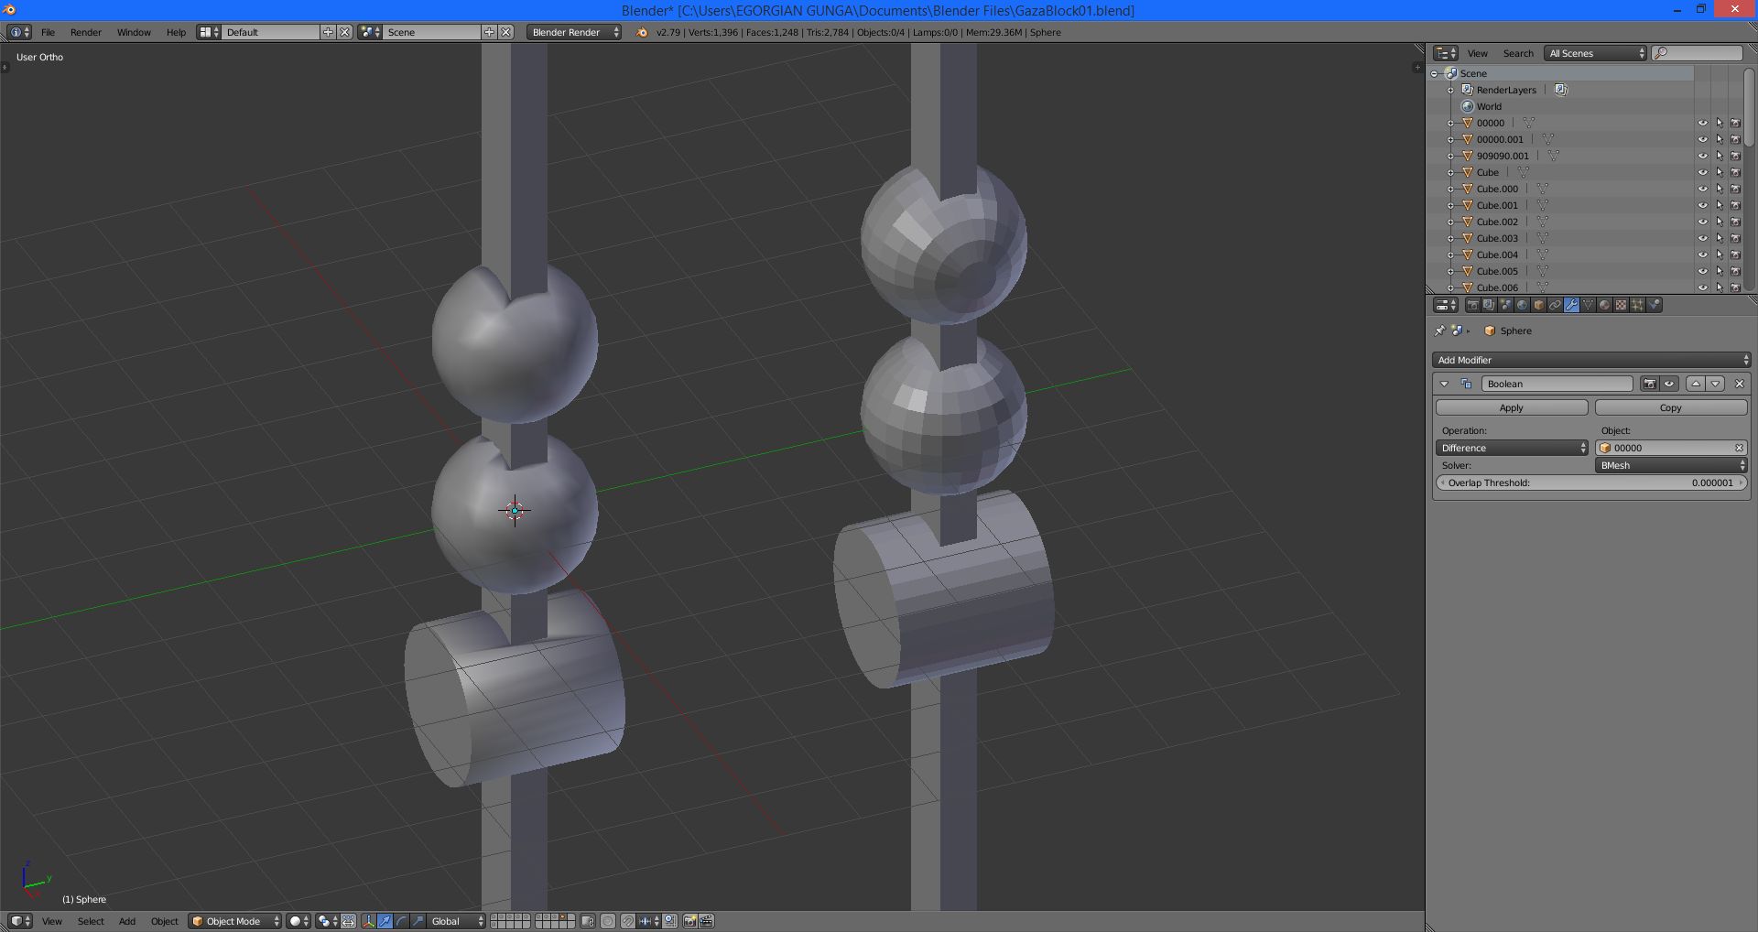1758x932 pixels.
Task: Open the Modifiers wrench tab
Action: pos(1571,305)
